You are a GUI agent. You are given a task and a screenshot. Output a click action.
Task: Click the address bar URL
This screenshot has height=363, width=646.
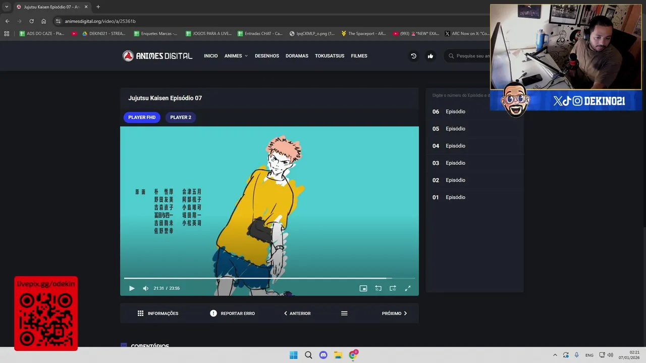coord(100,21)
